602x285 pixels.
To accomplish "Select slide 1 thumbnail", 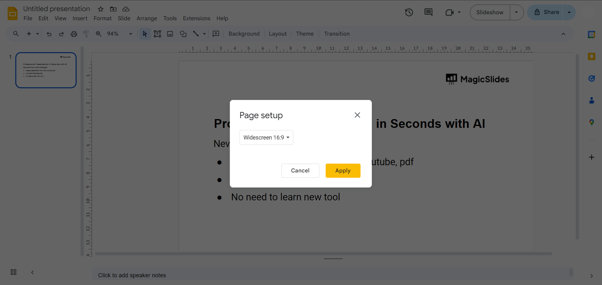I will (46, 70).
